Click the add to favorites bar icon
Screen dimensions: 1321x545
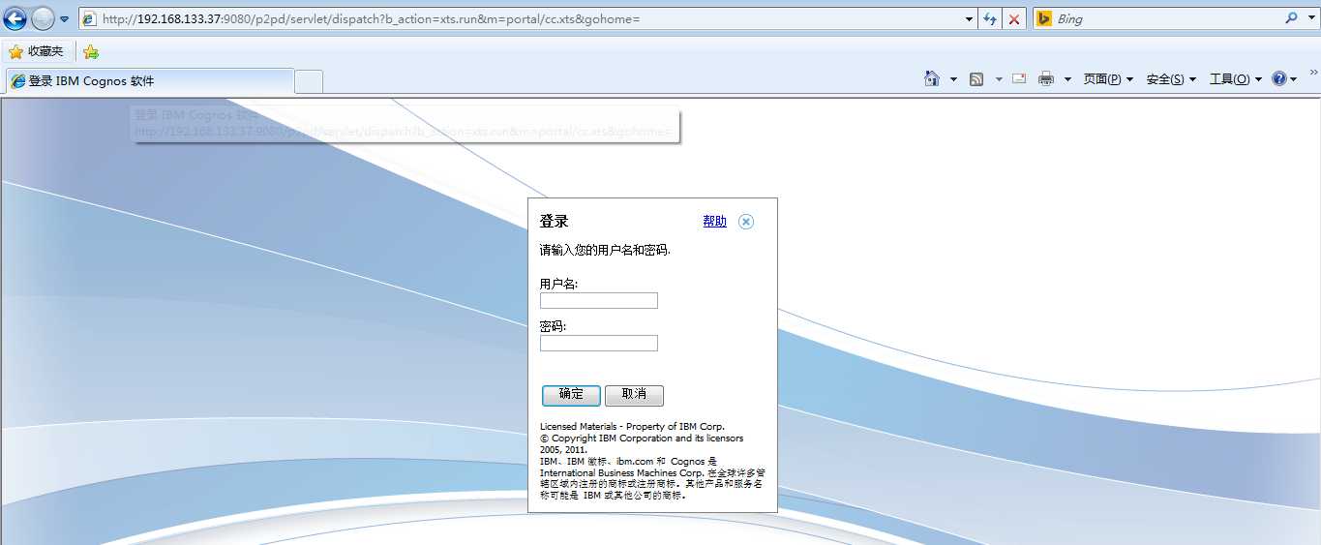[91, 51]
